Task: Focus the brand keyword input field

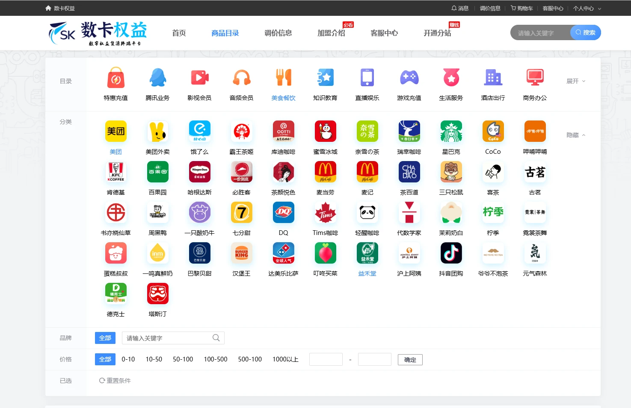Action: coord(167,338)
